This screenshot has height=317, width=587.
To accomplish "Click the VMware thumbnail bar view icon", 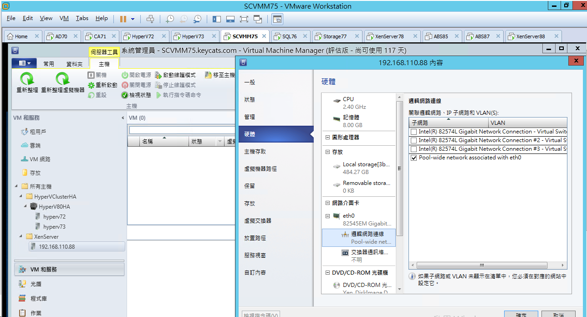I will pyautogui.click(x=230, y=19).
